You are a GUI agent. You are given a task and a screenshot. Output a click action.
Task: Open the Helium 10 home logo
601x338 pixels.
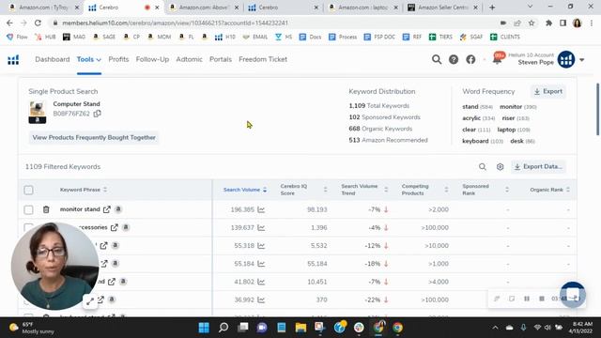click(x=13, y=60)
